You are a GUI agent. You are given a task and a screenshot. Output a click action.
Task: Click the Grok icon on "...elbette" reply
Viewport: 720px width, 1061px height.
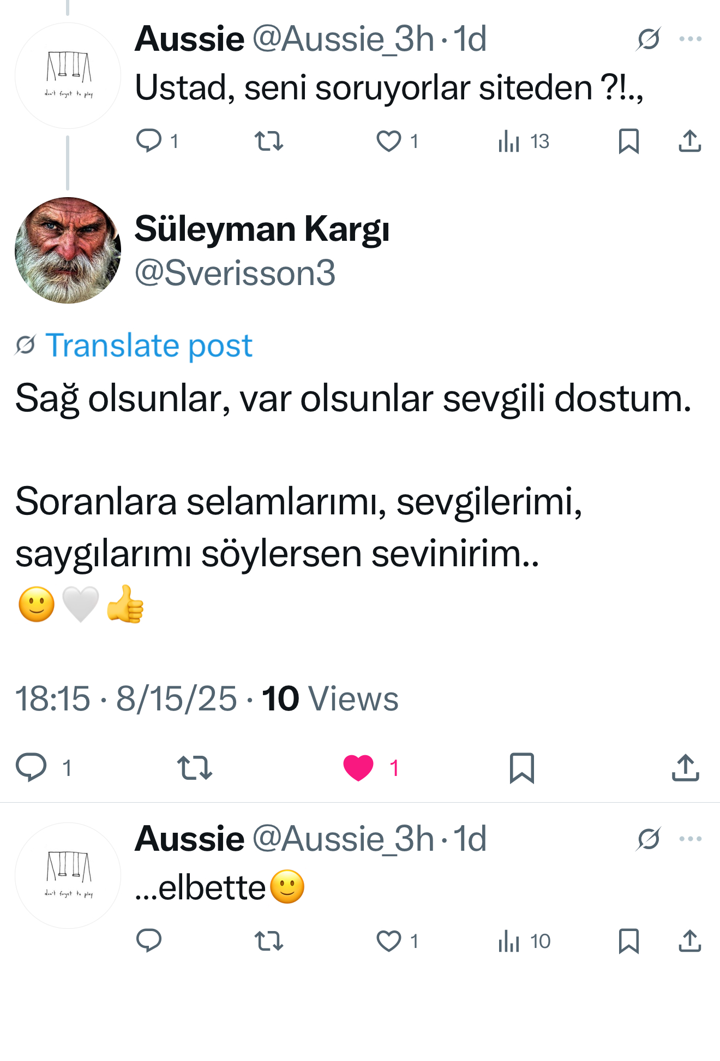tap(649, 839)
